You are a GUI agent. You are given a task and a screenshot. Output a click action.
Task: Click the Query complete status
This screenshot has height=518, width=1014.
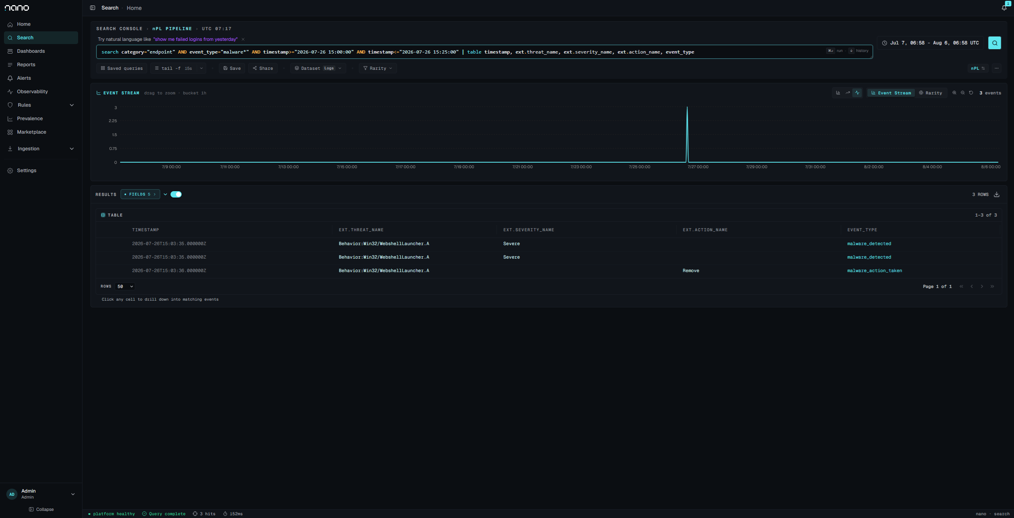tap(164, 514)
